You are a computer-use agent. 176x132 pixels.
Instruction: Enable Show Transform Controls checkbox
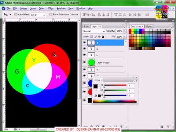(51, 14)
